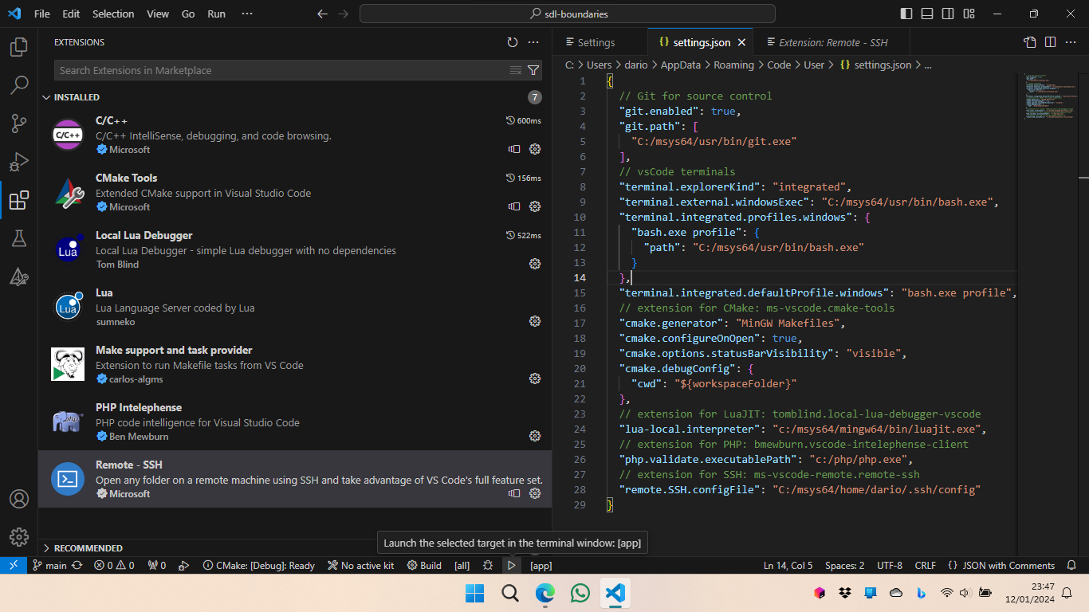This screenshot has height=612, width=1089.
Task: Open the Run and Debug view icon
Action: (19, 162)
